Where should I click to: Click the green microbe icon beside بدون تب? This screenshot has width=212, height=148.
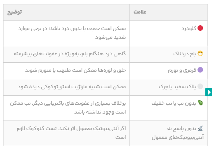click(x=200, y=103)
